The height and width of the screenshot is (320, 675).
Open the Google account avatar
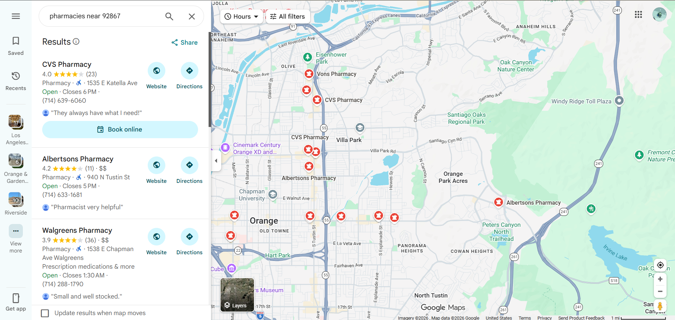(x=659, y=14)
